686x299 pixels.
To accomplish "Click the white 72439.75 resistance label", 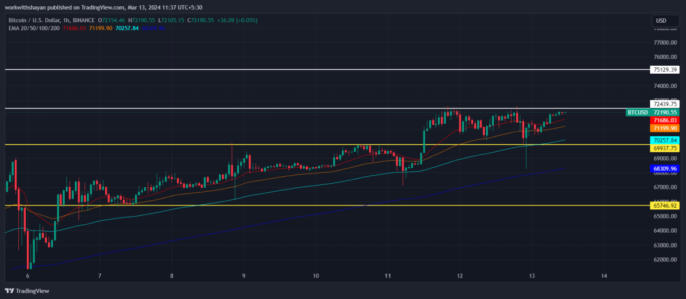I will coord(664,104).
